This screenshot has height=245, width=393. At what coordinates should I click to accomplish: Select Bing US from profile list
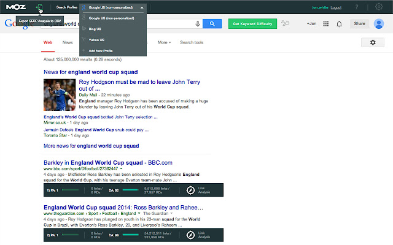pos(95,28)
